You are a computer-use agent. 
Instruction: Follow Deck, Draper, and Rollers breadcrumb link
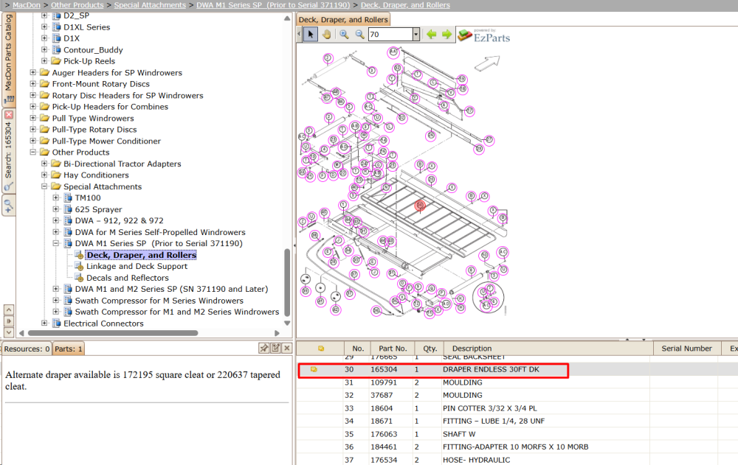[x=405, y=4]
